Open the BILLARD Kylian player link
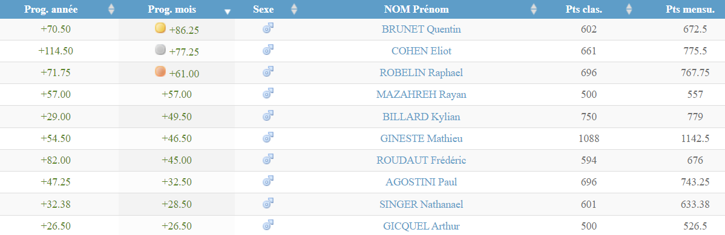Viewport: 725px width, 235px height. click(421, 117)
